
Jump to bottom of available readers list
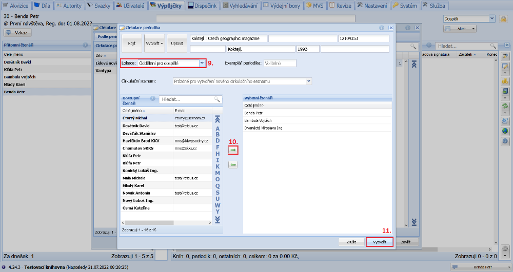pyautogui.click(x=218, y=219)
